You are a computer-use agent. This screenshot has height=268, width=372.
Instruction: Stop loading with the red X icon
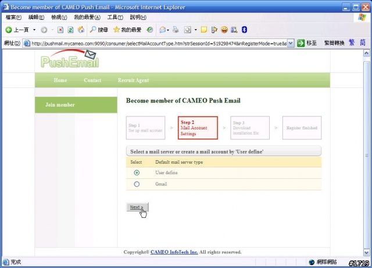(x=60, y=30)
